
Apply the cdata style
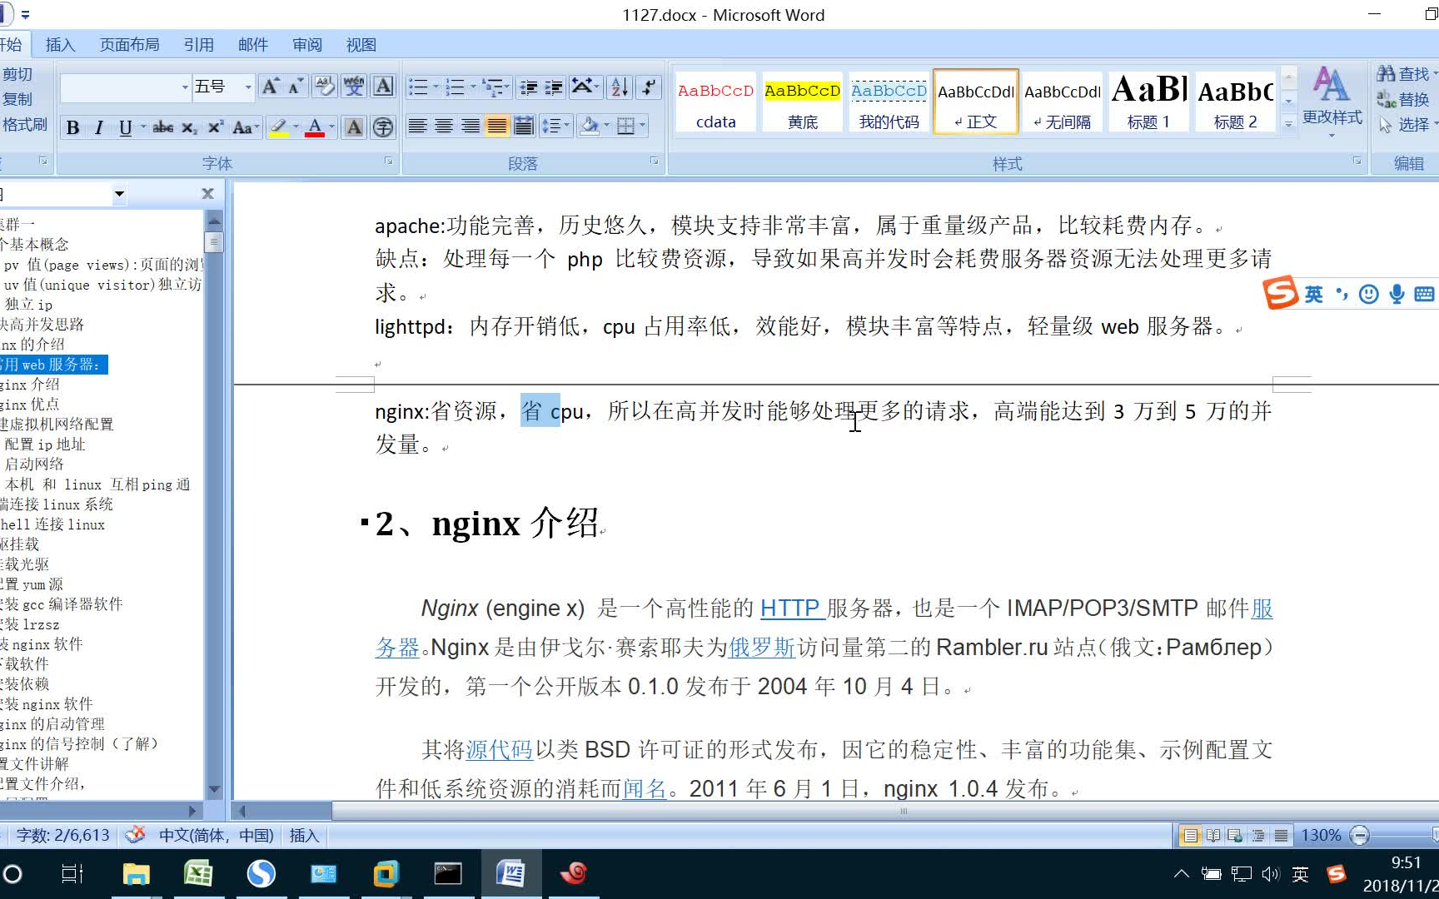(x=716, y=102)
